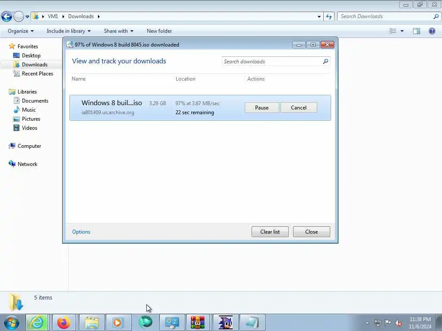Toggle the preview pane icon
The height and width of the screenshot is (331, 442).
click(417, 31)
